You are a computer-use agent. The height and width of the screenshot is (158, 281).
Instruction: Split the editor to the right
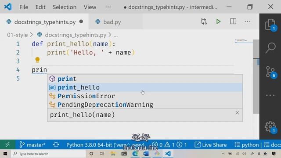233,22
